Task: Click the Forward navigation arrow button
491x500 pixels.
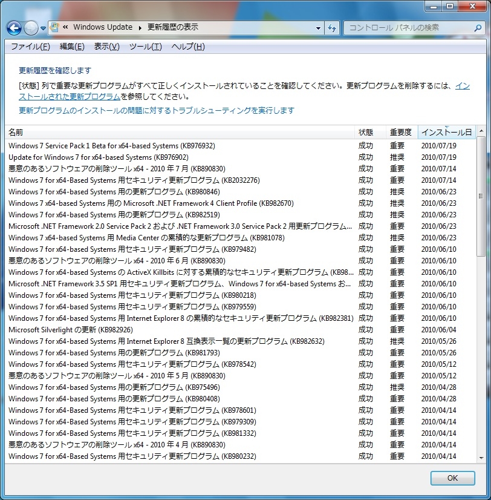Action: pyautogui.click(x=31, y=28)
